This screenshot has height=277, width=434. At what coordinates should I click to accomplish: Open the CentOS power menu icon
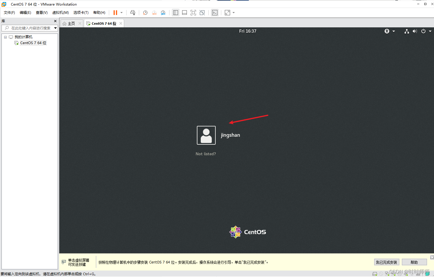point(423,31)
